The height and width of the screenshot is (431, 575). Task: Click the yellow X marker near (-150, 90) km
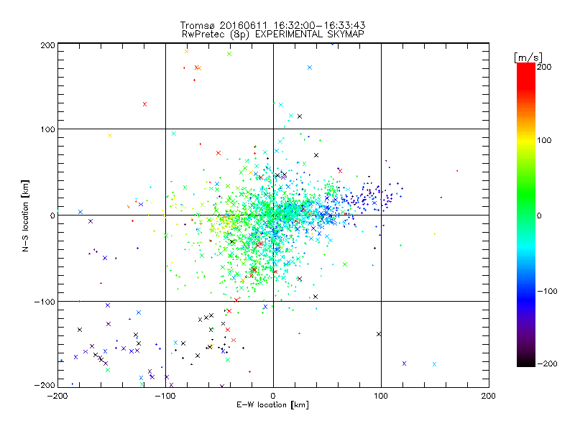(110, 136)
